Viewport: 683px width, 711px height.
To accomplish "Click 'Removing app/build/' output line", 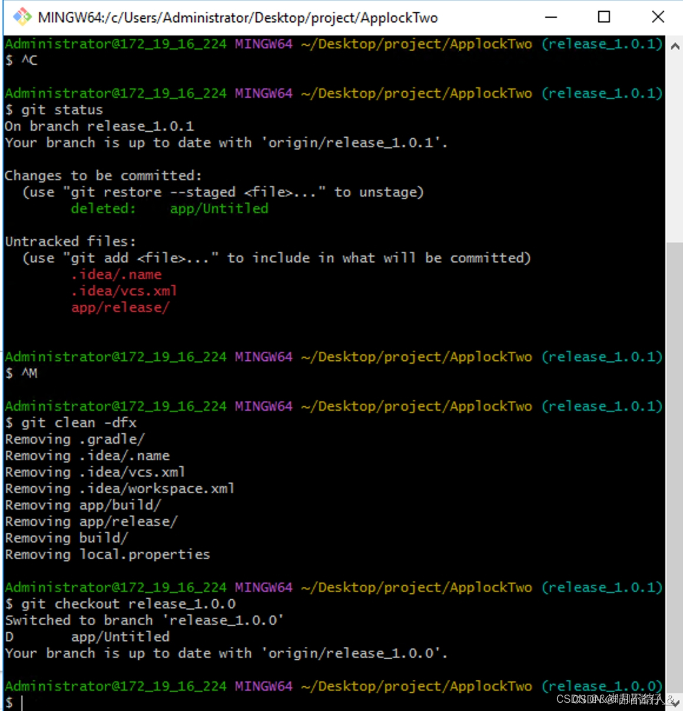I will pos(83,506).
